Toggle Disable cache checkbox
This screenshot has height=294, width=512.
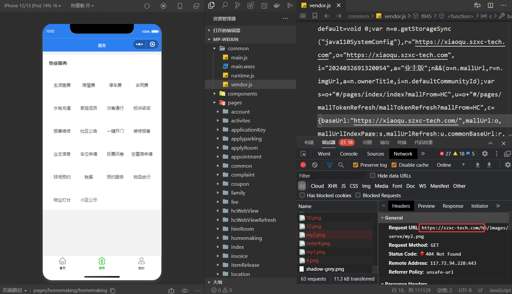click(x=394, y=165)
